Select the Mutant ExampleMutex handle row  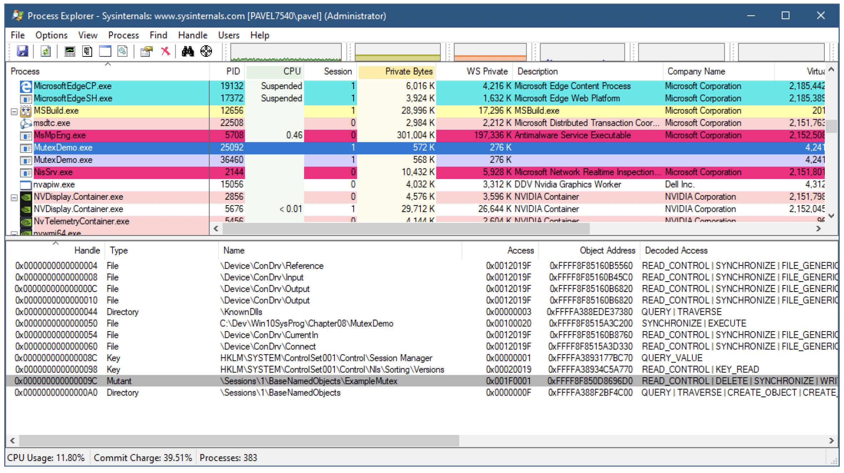[422, 381]
